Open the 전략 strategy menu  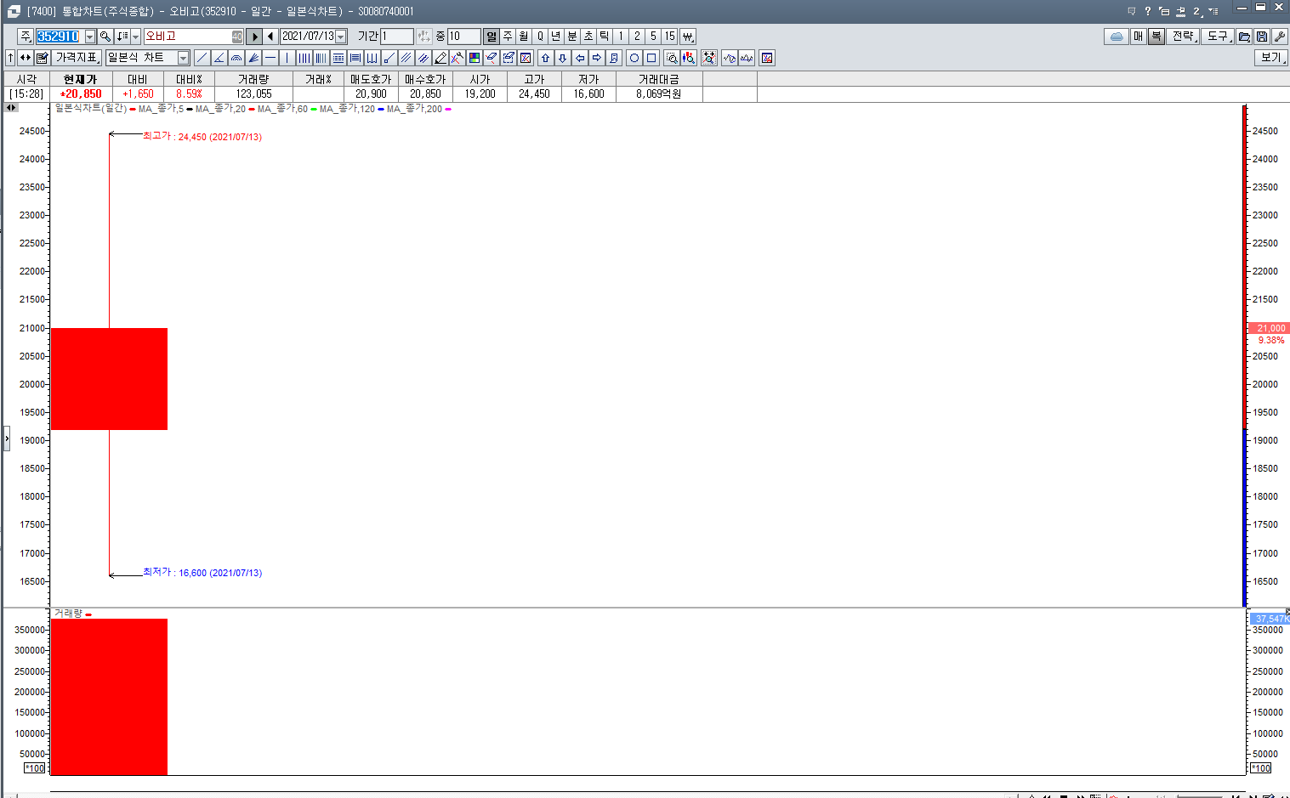(x=1184, y=37)
